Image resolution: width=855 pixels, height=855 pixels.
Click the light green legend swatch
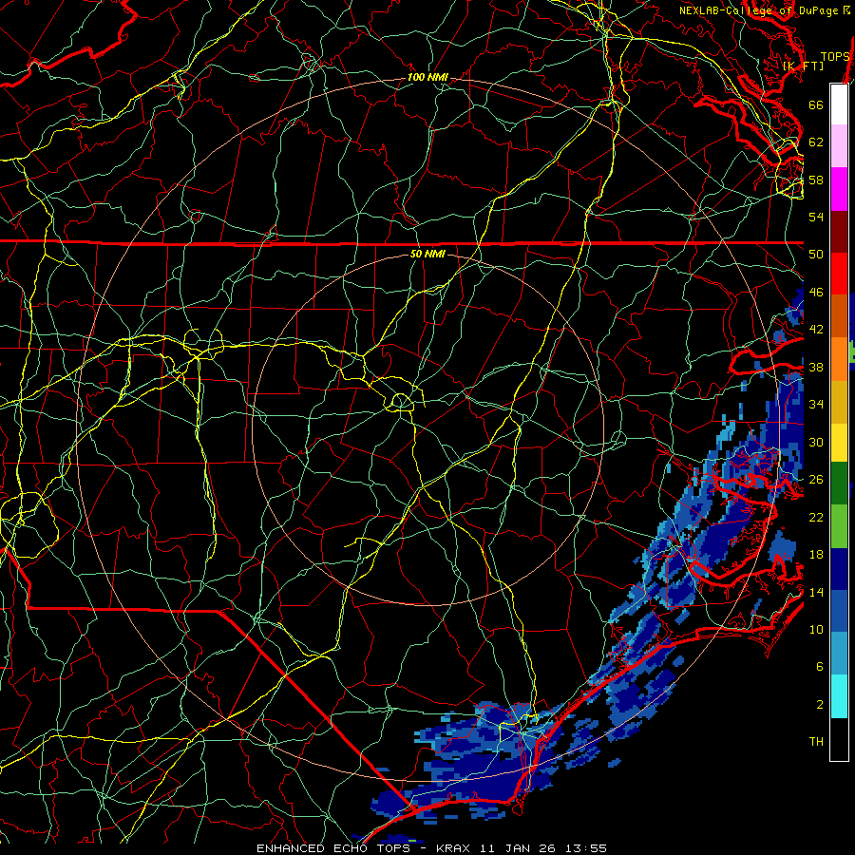click(839, 526)
